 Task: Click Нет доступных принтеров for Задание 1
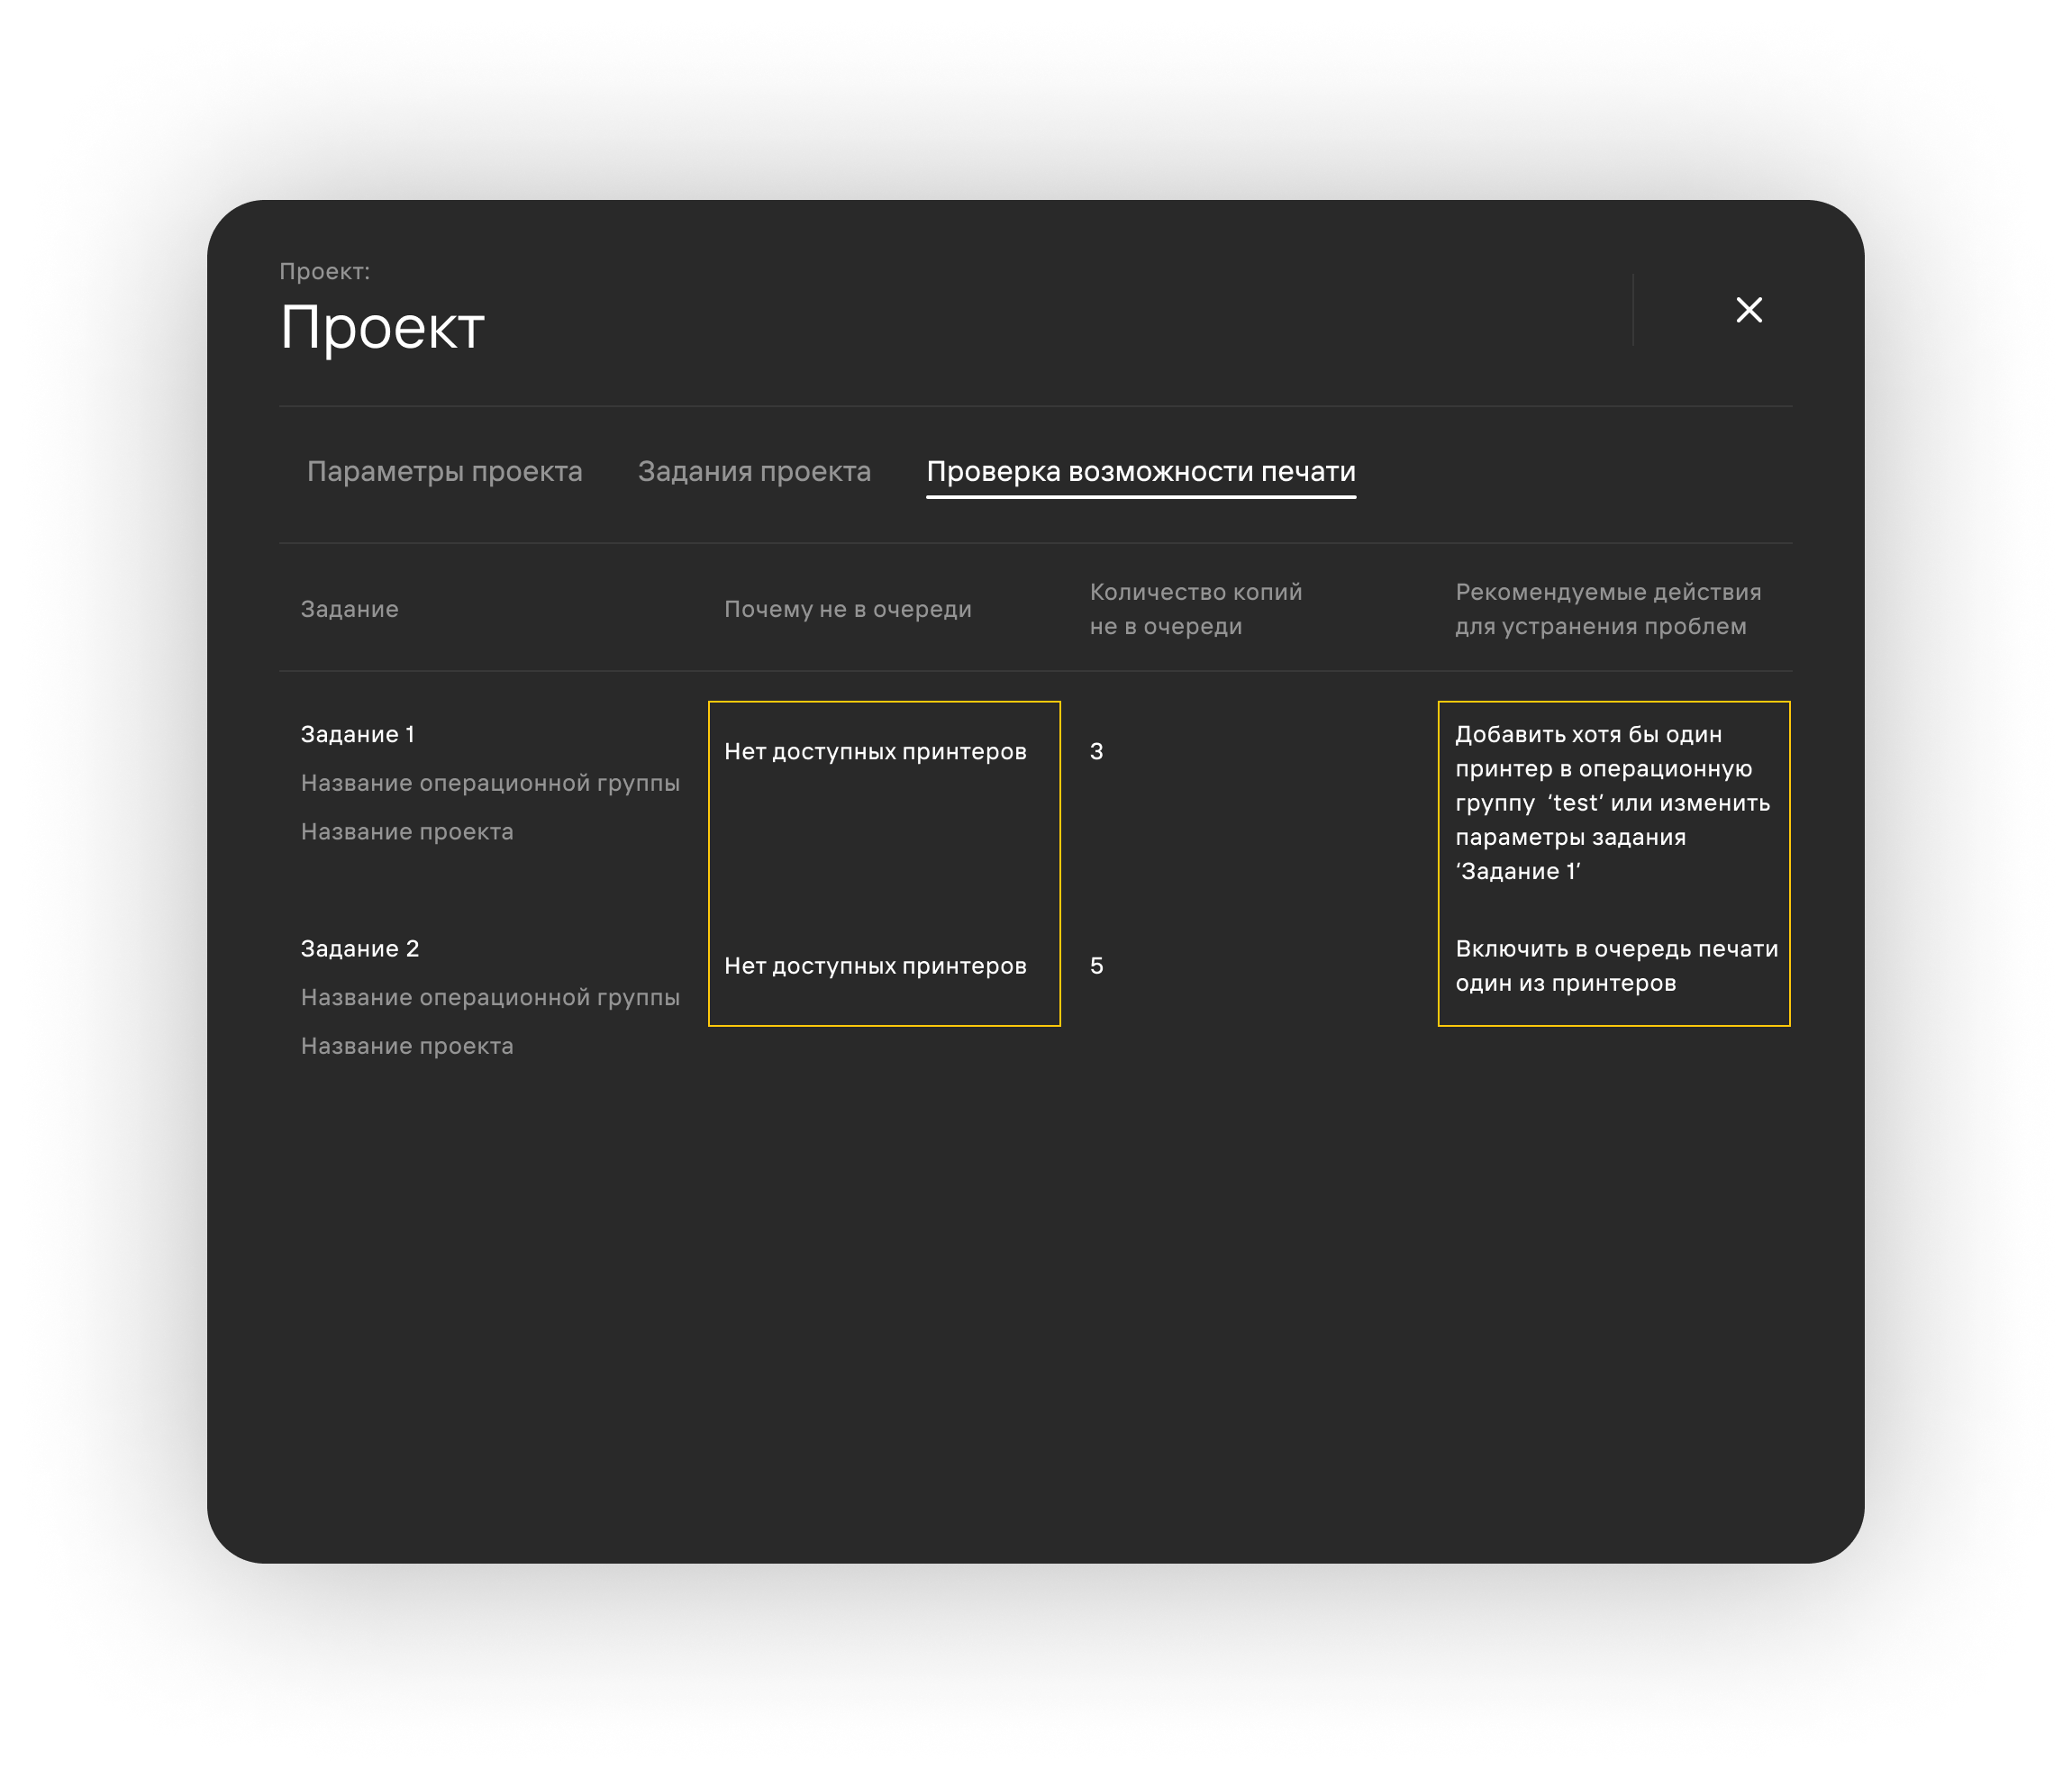pos(875,751)
